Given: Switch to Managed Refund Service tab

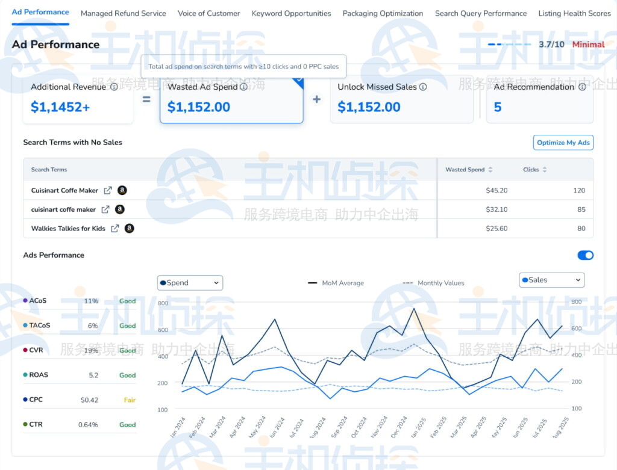Looking at the screenshot, I should tap(123, 13).
